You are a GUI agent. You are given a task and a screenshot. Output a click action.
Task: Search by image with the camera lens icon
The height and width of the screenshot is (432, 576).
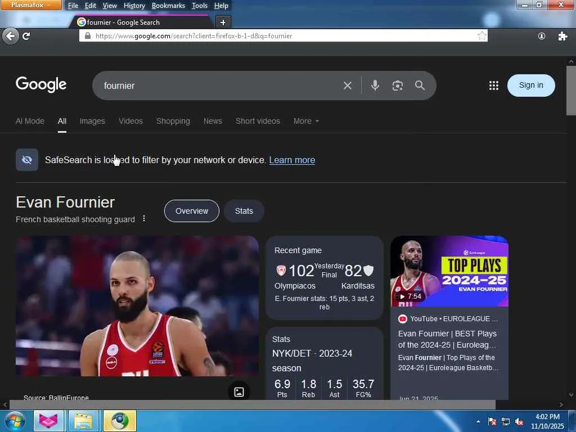398,85
